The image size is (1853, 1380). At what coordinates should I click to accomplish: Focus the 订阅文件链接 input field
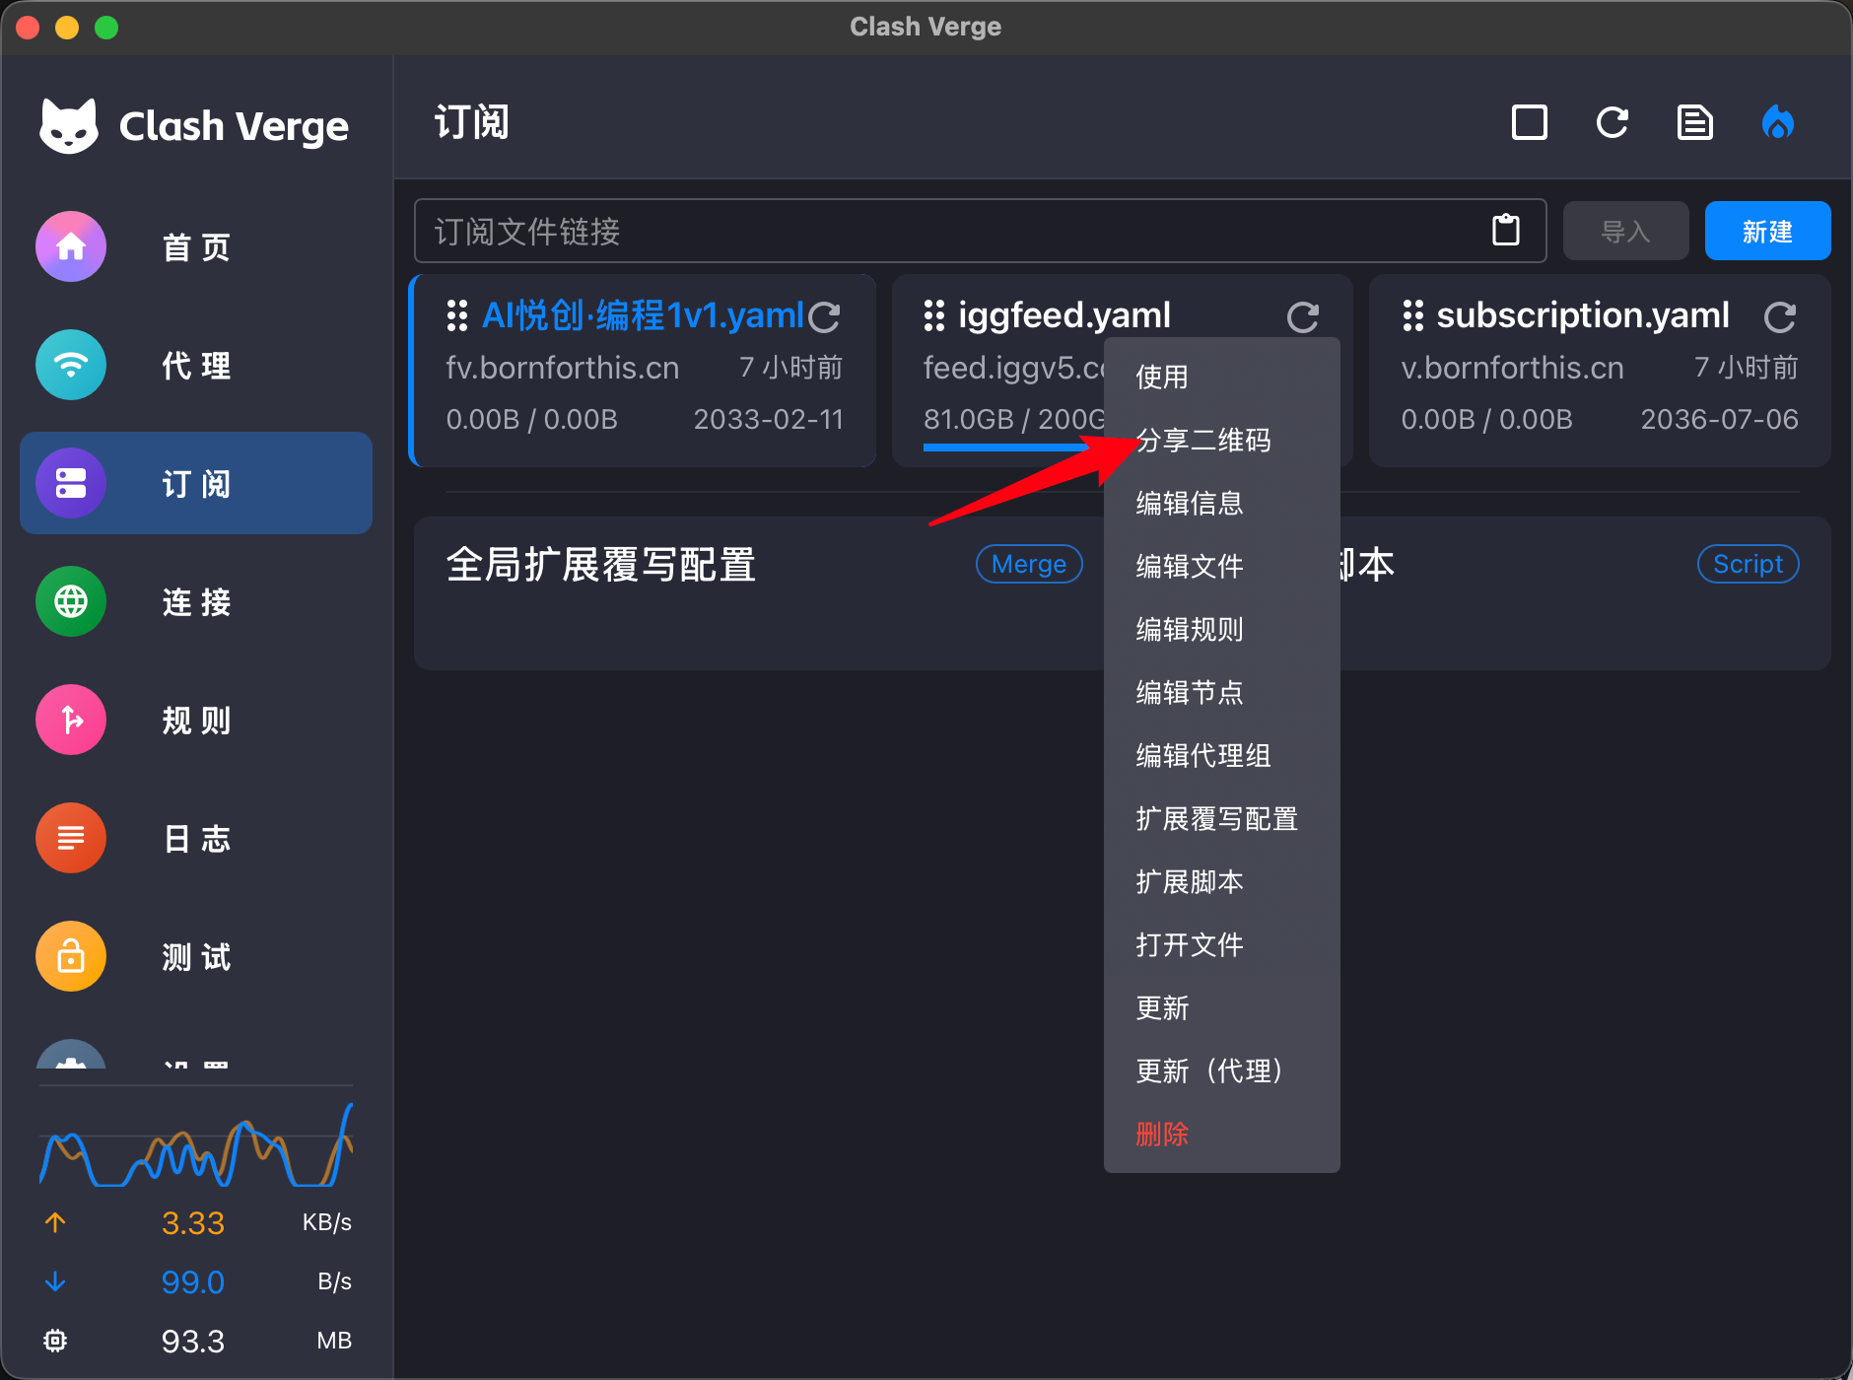pos(980,231)
